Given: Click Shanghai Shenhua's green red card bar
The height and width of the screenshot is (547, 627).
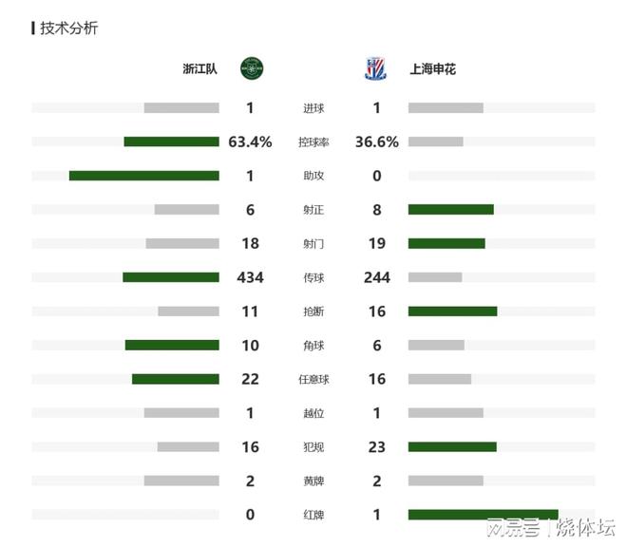Looking at the screenshot, I should pos(483,515).
